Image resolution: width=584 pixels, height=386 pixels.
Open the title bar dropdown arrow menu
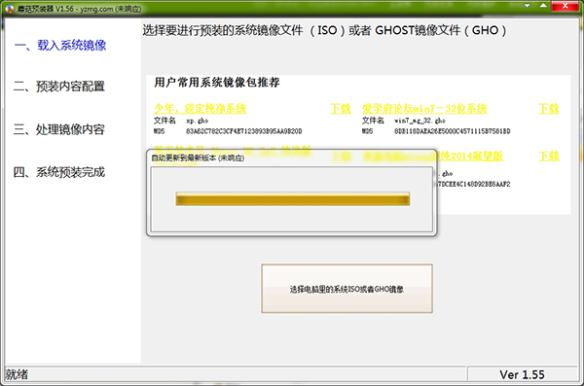[527, 6]
